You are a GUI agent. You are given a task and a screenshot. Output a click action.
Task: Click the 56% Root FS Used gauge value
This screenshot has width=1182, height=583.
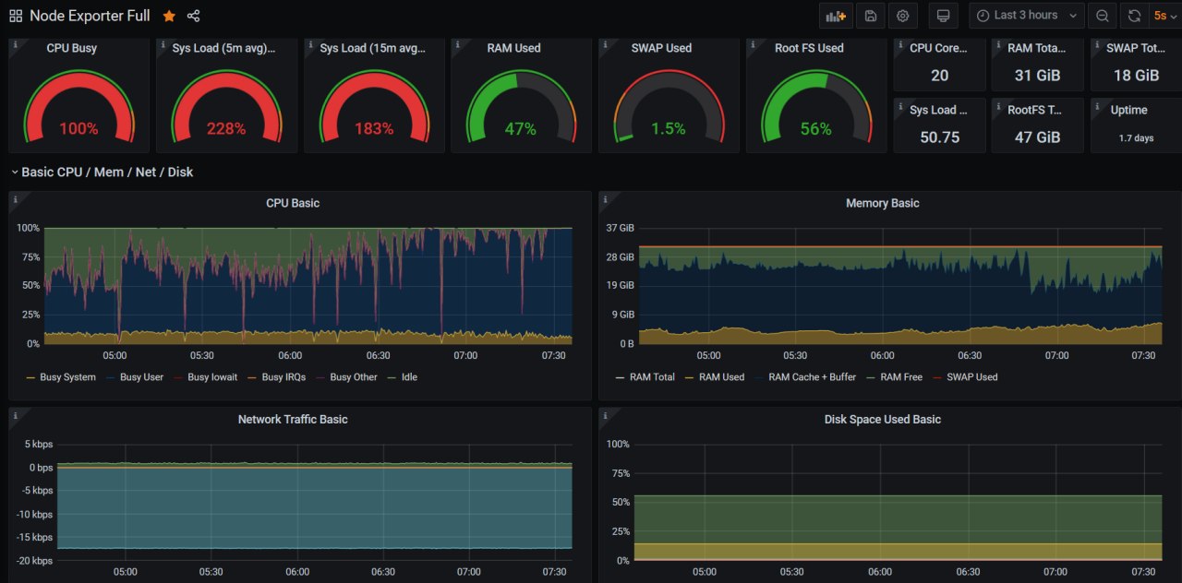click(816, 129)
